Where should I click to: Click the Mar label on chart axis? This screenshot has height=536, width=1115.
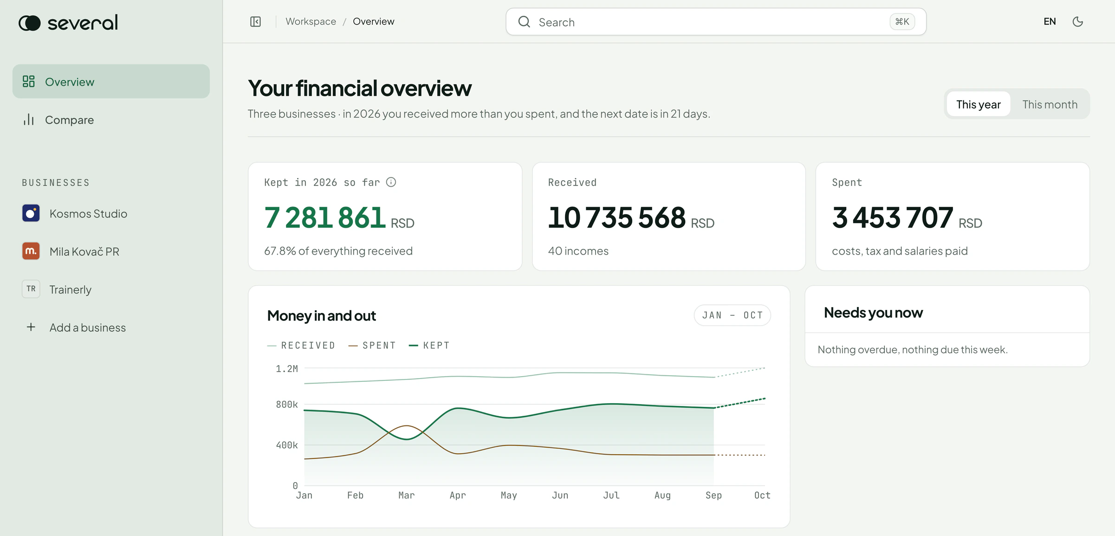click(x=406, y=495)
